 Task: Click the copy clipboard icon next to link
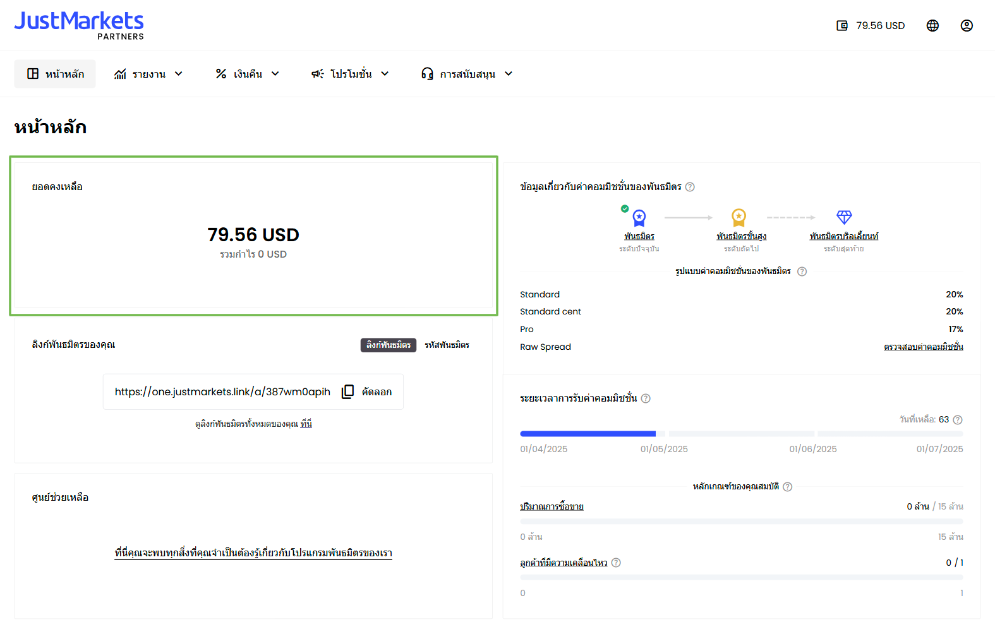coord(347,391)
